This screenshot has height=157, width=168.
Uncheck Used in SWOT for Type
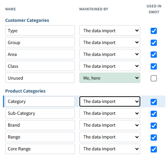(x=154, y=31)
